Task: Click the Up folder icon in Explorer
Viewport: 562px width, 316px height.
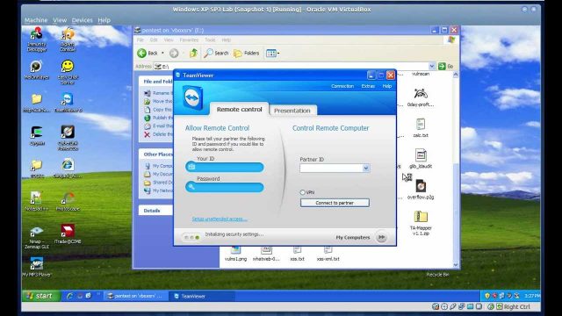Action: [x=193, y=53]
